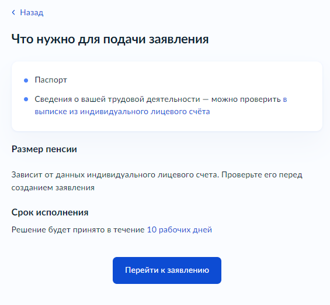Click the Что нужно для подачи заявления heading
The image size is (330, 305).
pos(110,39)
